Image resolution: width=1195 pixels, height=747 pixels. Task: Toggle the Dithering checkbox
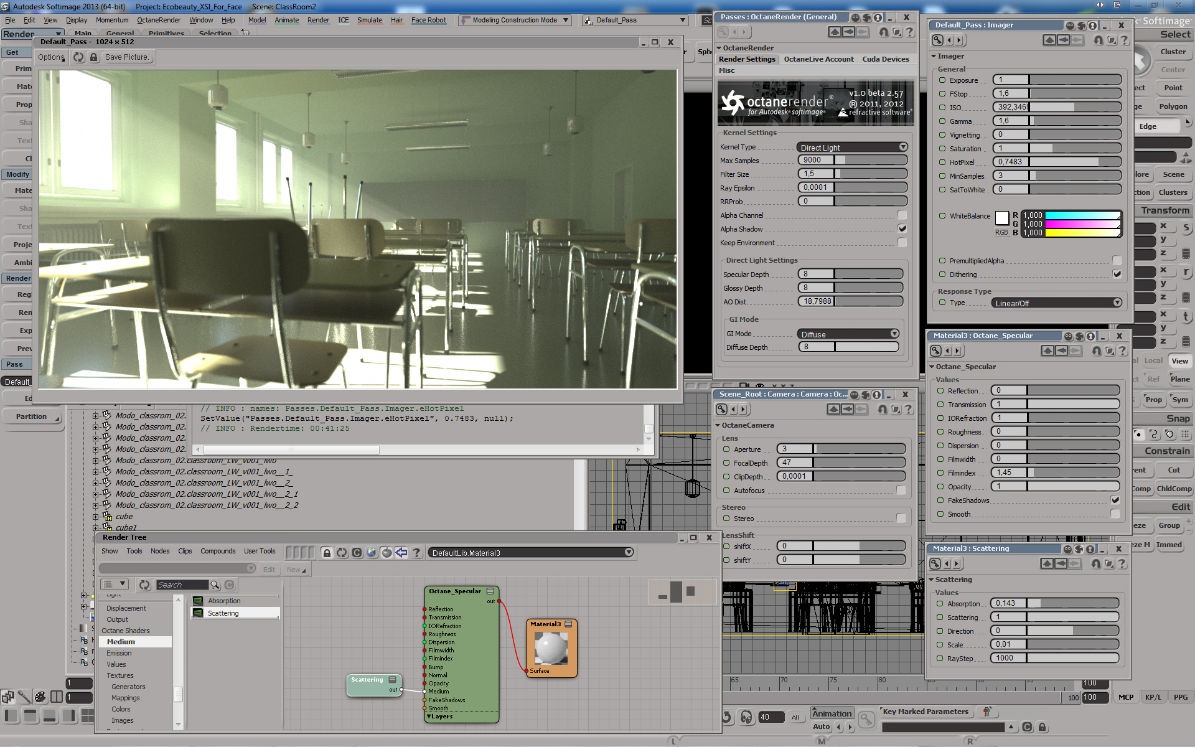click(1117, 275)
